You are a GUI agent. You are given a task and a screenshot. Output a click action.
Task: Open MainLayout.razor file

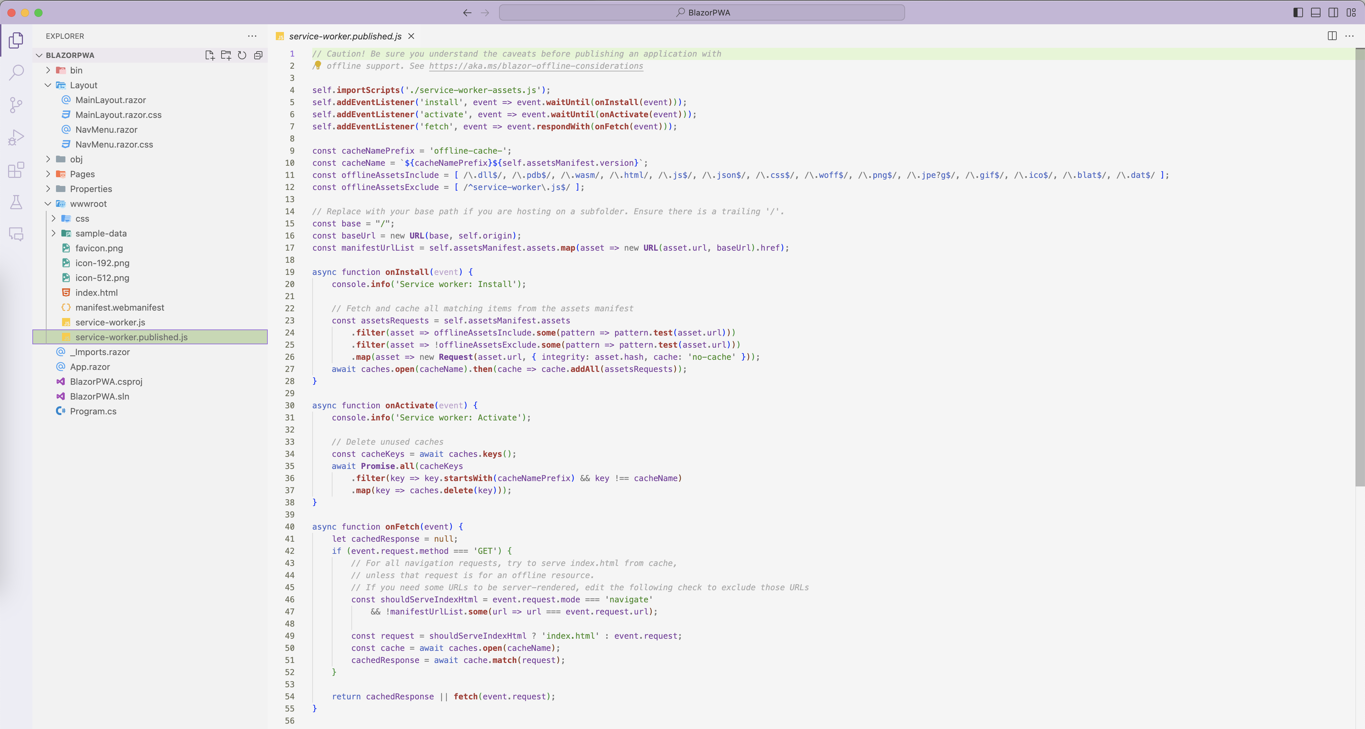[x=150, y=99]
